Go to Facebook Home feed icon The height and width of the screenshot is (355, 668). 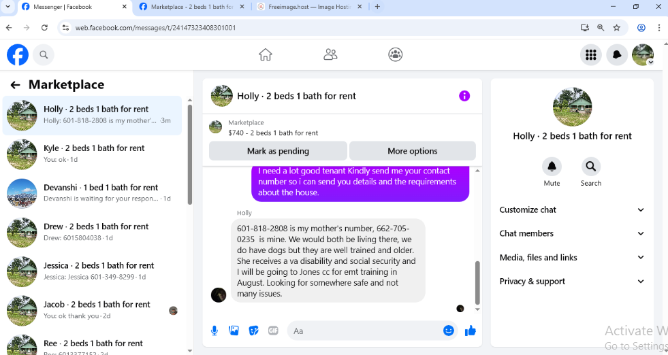pyautogui.click(x=265, y=54)
